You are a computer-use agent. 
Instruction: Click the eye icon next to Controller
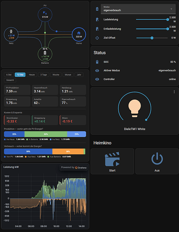(97, 79)
